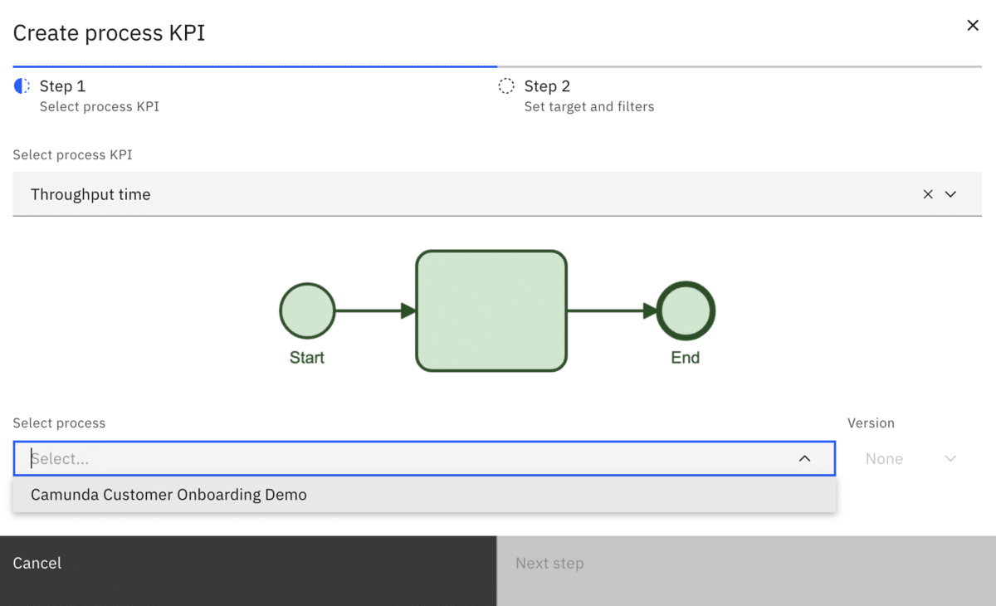Clear the Throughput time selection

point(928,194)
